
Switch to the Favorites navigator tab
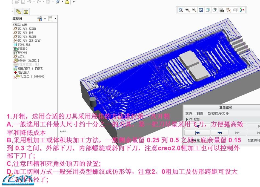pyautogui.click(x=26, y=12)
